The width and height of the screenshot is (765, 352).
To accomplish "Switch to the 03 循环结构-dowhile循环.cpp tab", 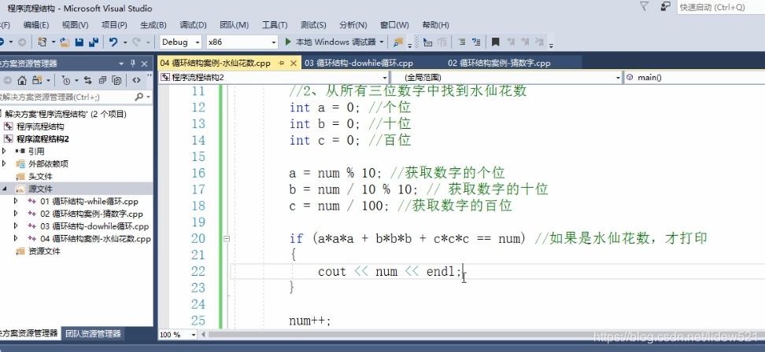I will click(x=359, y=64).
